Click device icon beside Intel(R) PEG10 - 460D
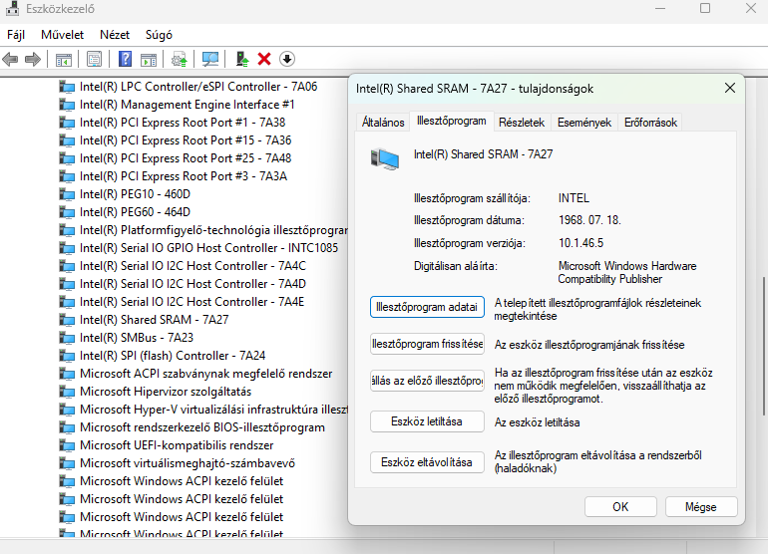The image size is (768, 554). tap(67, 194)
